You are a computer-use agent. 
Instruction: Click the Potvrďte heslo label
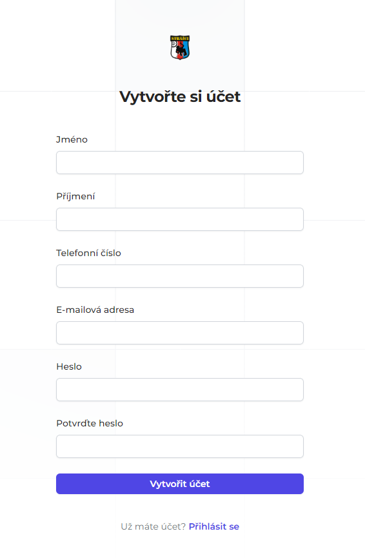[x=90, y=423]
